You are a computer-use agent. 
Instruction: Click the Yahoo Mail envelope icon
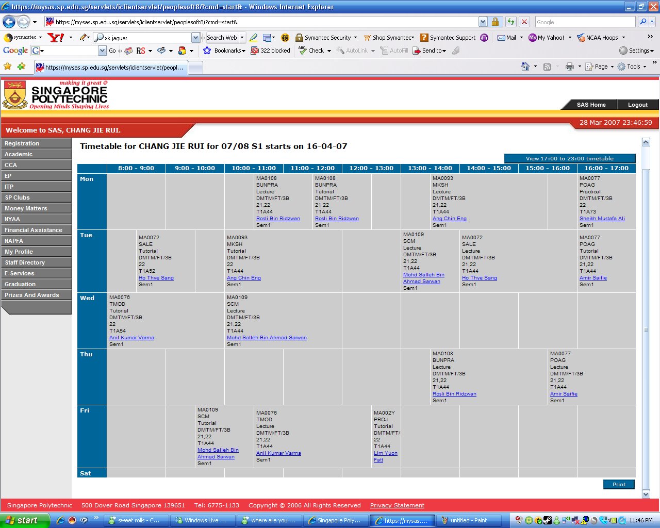501,37
